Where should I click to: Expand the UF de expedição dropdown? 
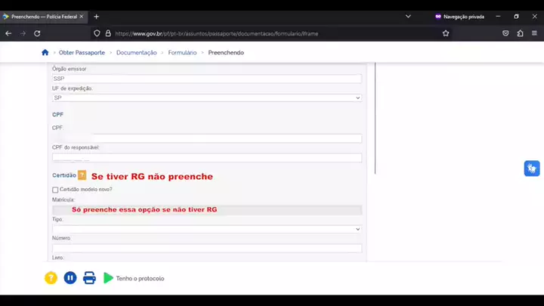tap(206, 97)
